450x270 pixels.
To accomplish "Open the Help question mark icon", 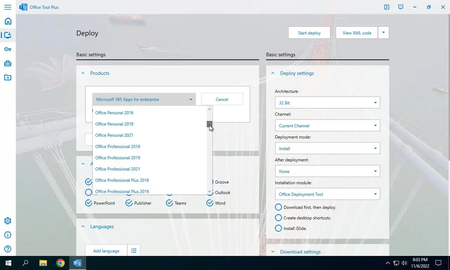I will [8, 249].
